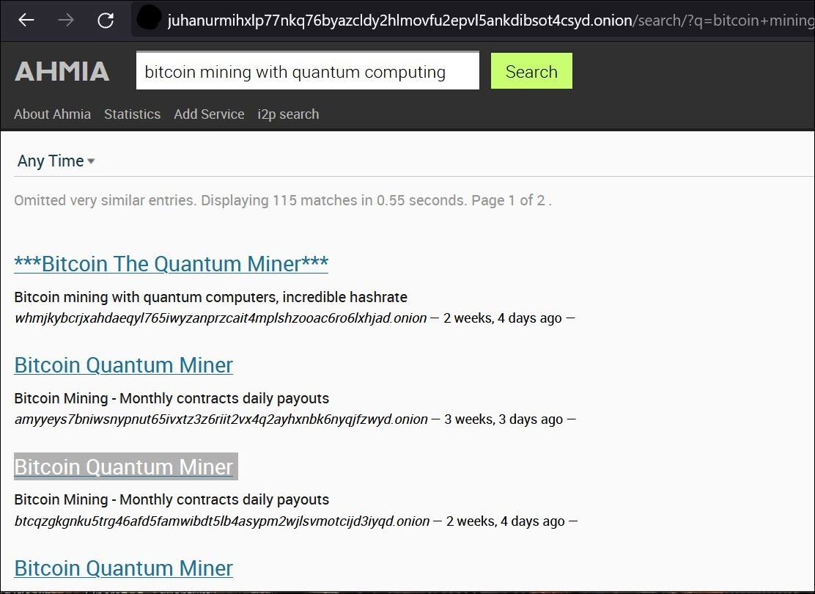Click the browser address bar URL
This screenshot has width=815, height=594.
click(x=490, y=21)
